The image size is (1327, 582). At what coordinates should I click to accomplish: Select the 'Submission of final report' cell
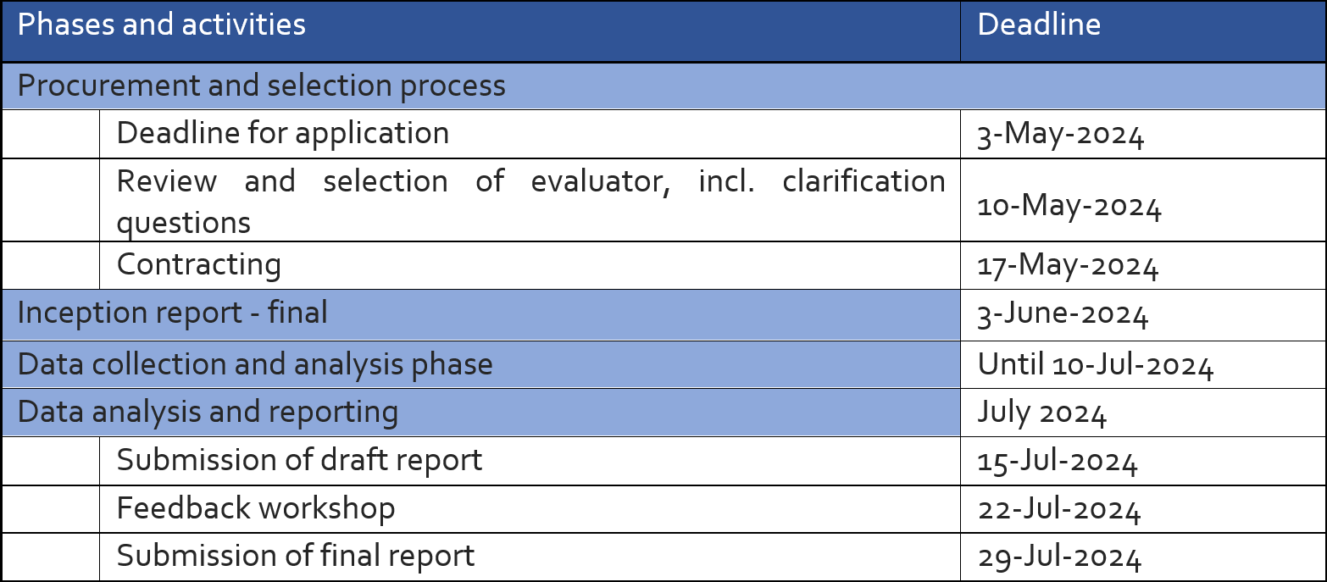click(296, 557)
